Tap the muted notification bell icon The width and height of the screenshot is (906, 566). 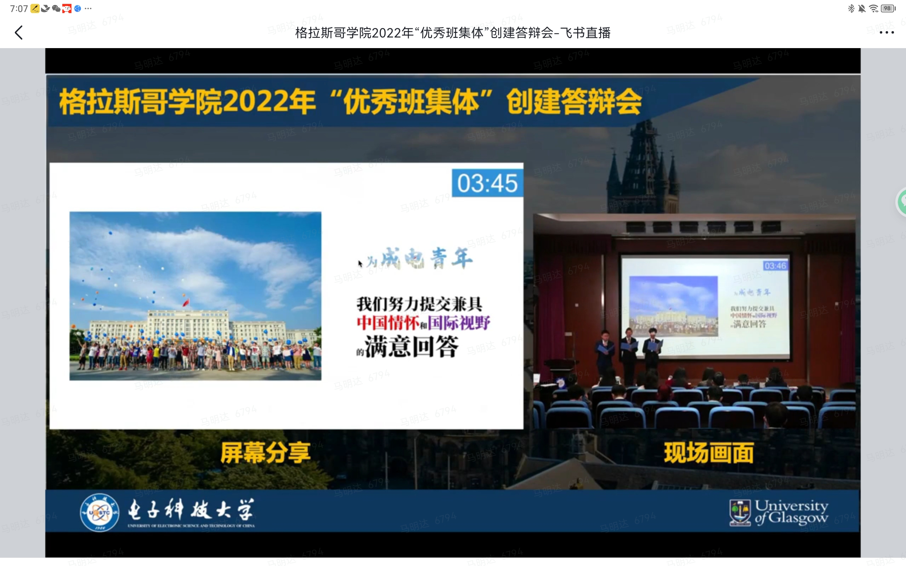(862, 8)
